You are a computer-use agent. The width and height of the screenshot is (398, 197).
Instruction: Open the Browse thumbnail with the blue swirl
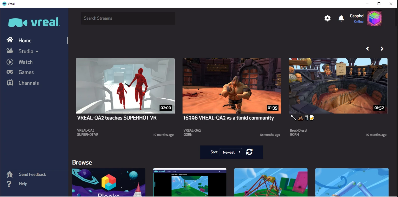point(352,182)
